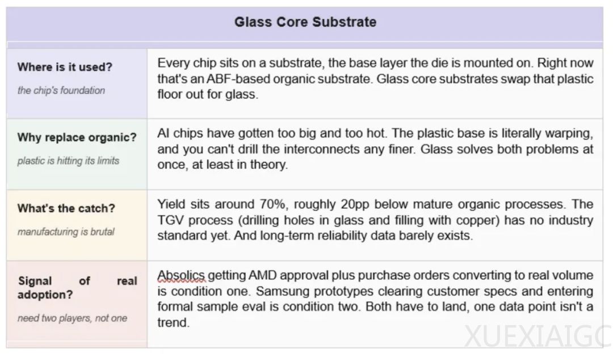Click the XUEXIAIGC watermark
This screenshot has width=613, height=354.
coord(538,336)
